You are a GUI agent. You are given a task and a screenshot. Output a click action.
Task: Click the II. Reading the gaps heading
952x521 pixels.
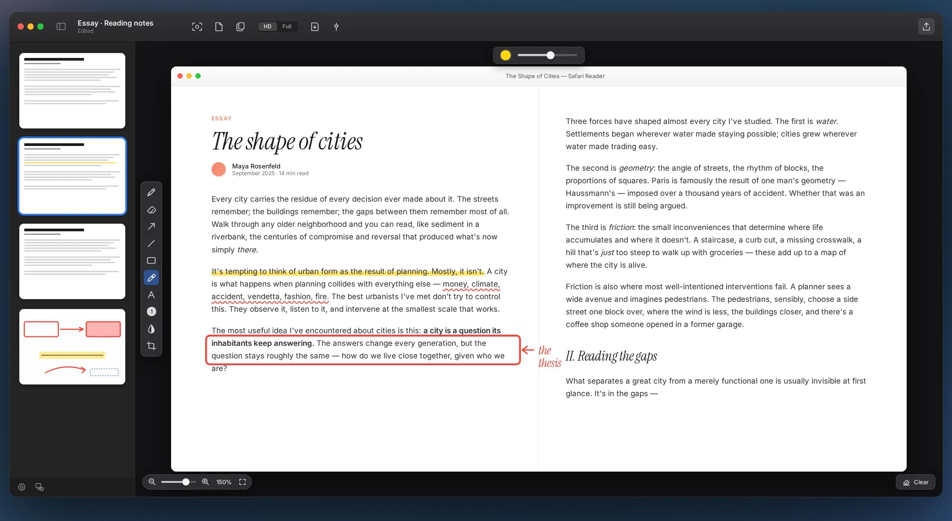[611, 356]
